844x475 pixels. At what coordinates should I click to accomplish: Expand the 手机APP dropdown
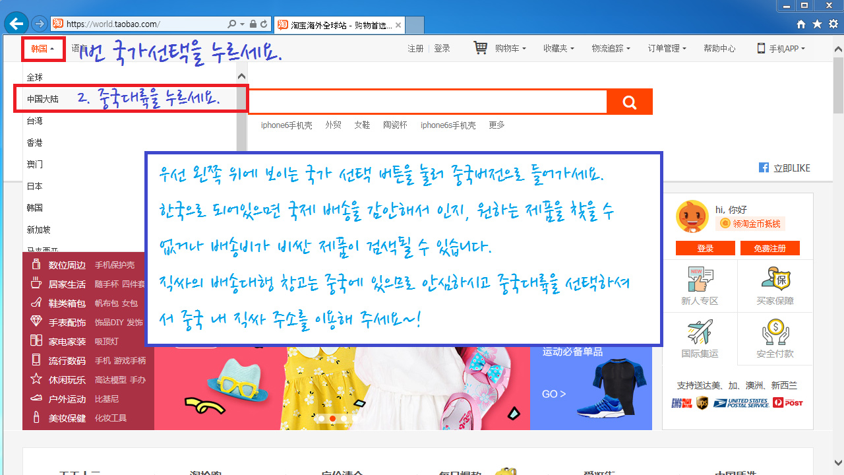point(781,49)
